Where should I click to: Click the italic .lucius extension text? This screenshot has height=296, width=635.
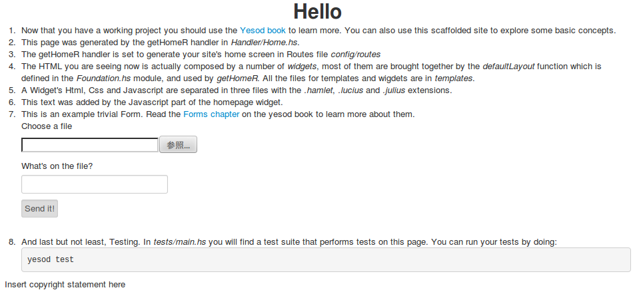pyautogui.click(x=352, y=90)
